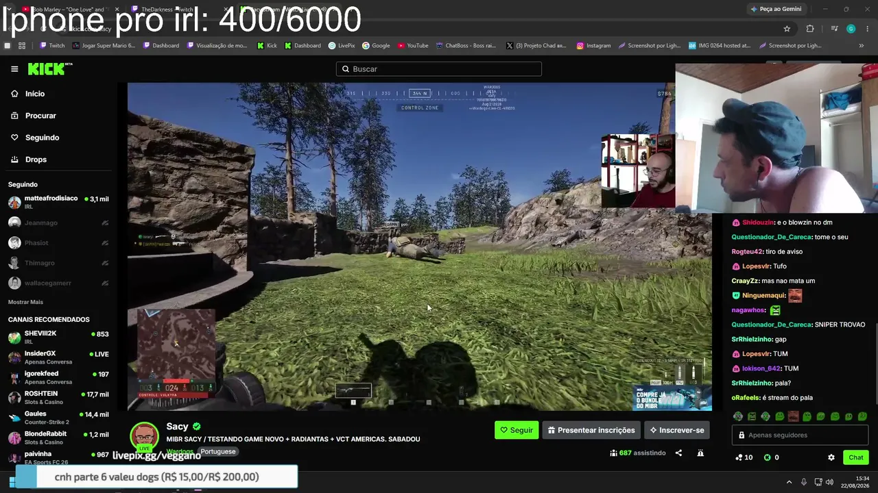
Task: Open browser extensions puzzle icon
Action: [x=810, y=29]
